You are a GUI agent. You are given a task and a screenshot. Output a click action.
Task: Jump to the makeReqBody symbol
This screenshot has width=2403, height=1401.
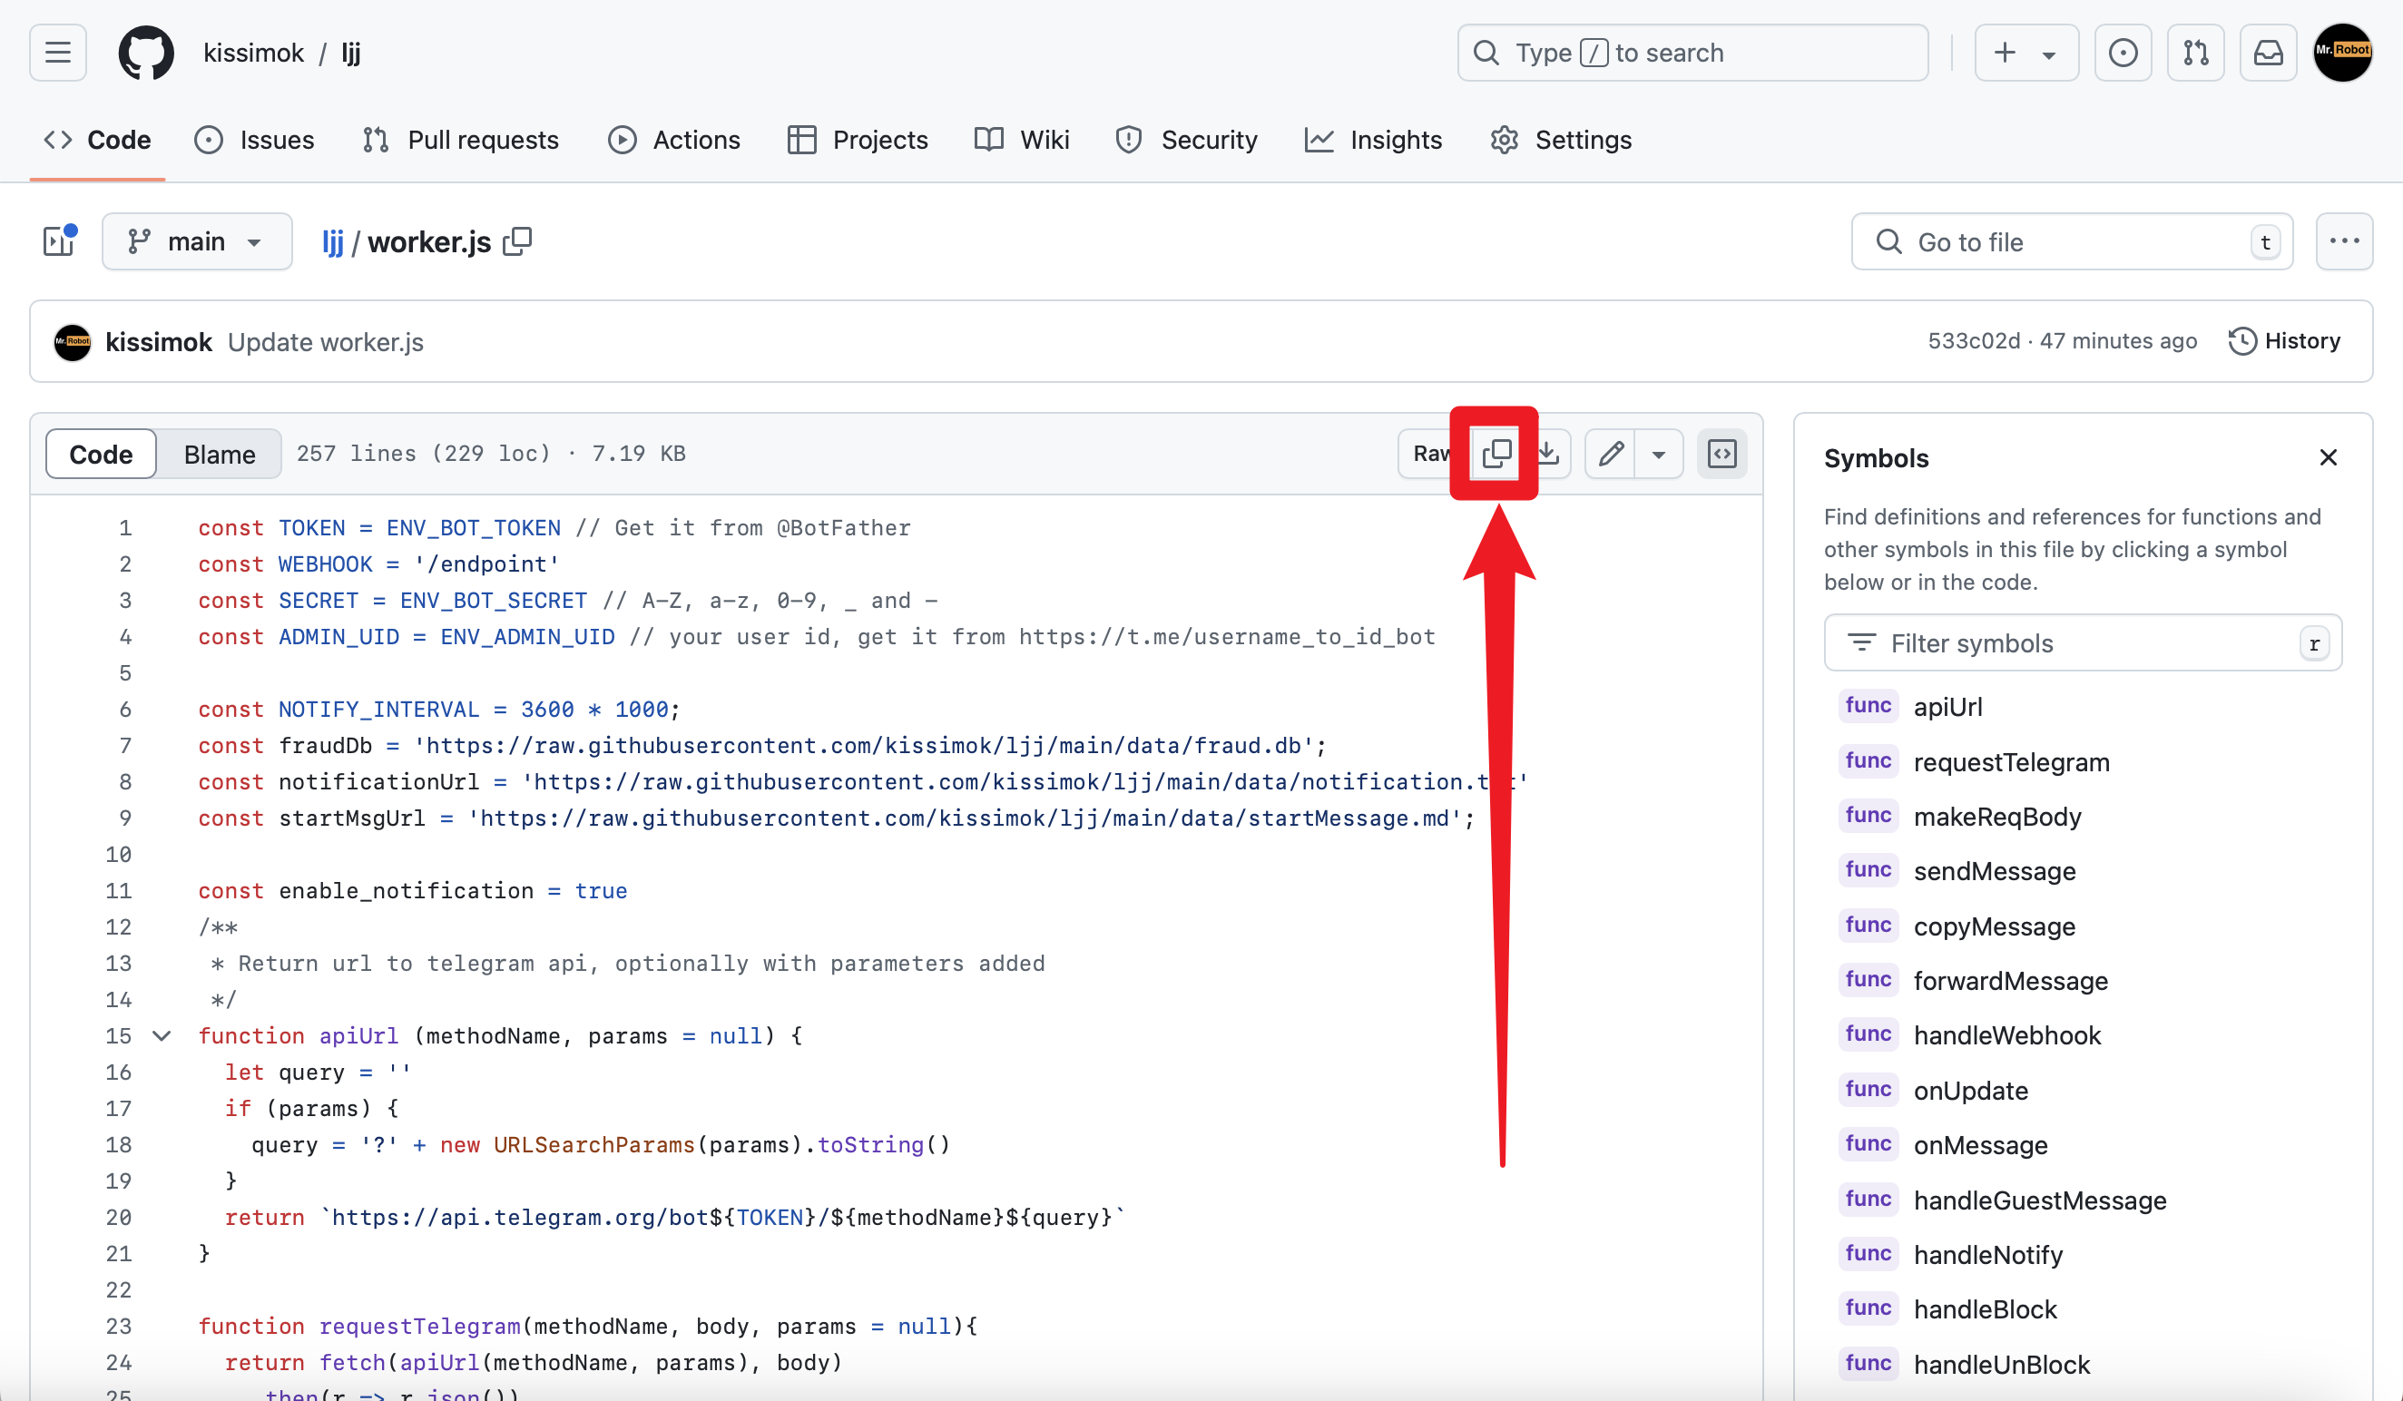1996,817
